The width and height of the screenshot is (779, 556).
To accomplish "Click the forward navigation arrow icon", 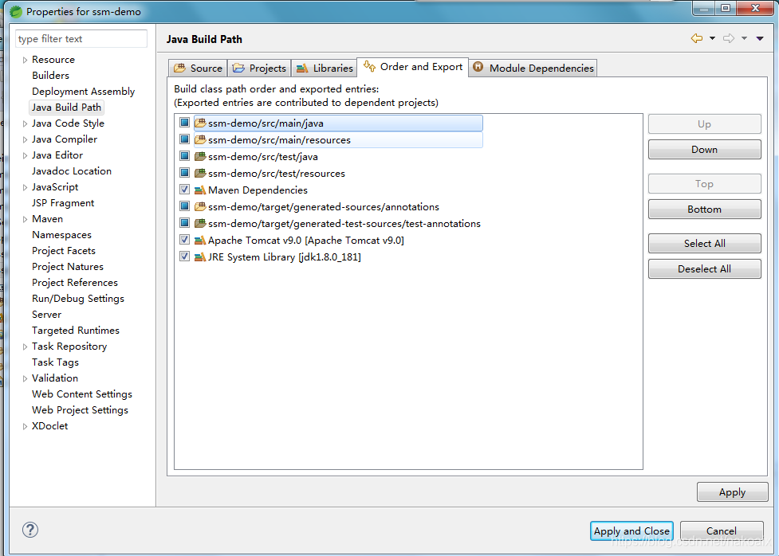I will coord(728,38).
